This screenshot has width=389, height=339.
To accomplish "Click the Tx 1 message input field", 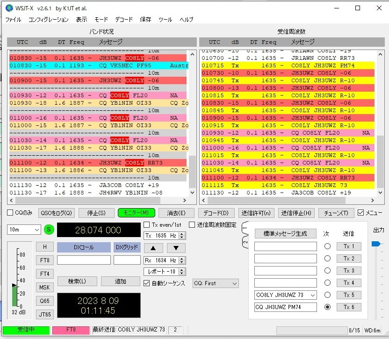I will pyautogui.click(x=286, y=246).
